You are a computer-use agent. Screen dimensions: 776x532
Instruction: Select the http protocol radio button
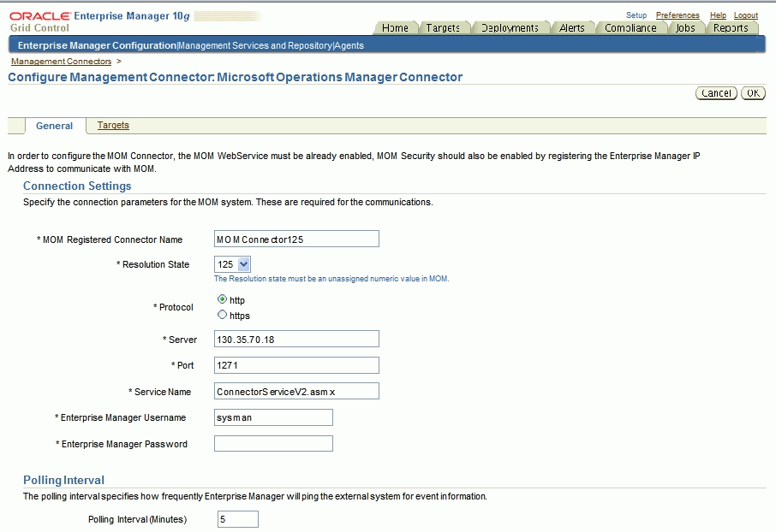(222, 299)
